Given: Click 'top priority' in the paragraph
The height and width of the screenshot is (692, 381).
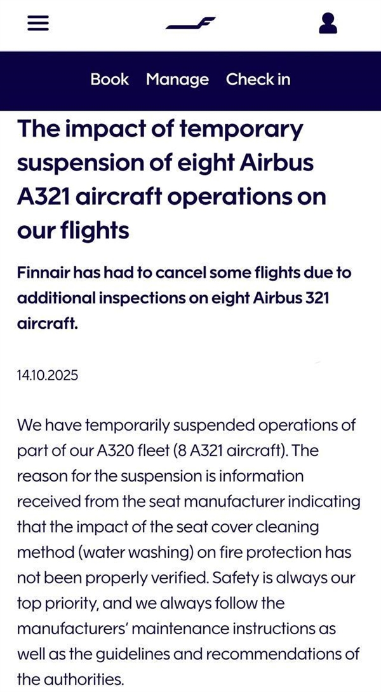Looking at the screenshot, I should pos(56,603).
